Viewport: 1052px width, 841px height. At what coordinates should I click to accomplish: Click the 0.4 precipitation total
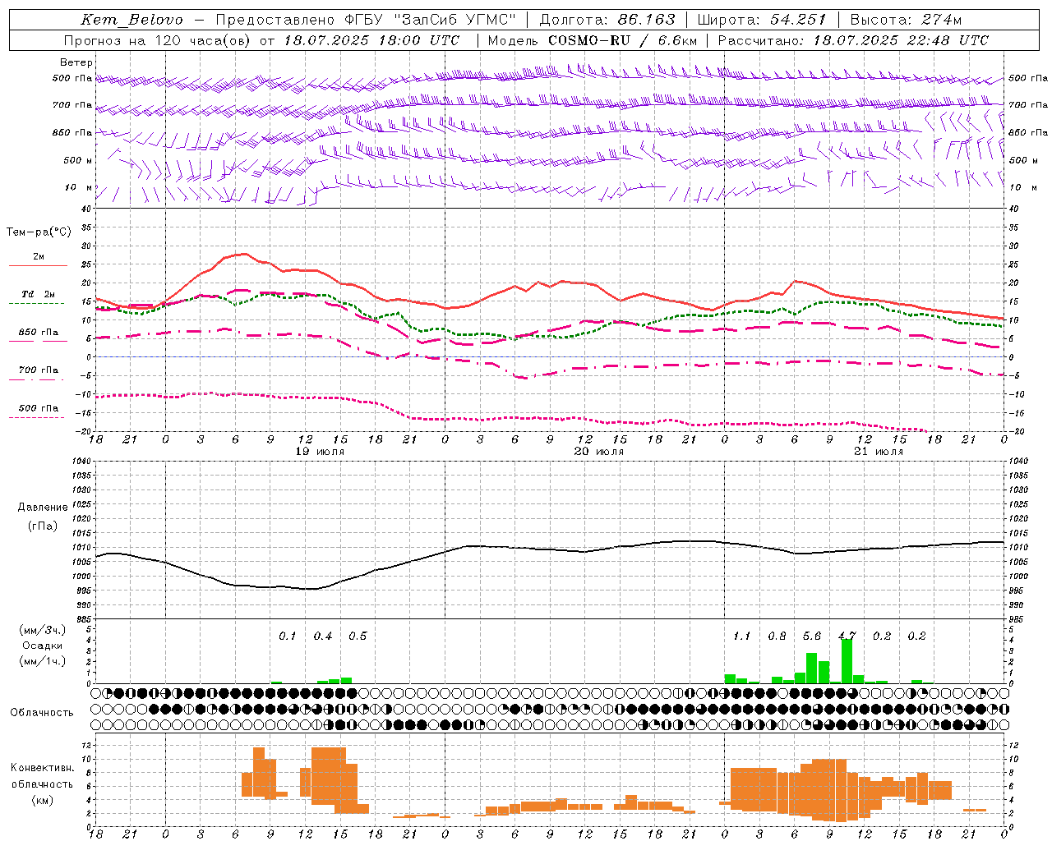coord(323,636)
